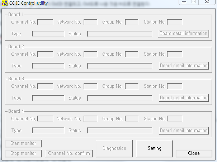Click the Diagnostics button
The width and height of the screenshot is (217, 162).
[x=114, y=148]
